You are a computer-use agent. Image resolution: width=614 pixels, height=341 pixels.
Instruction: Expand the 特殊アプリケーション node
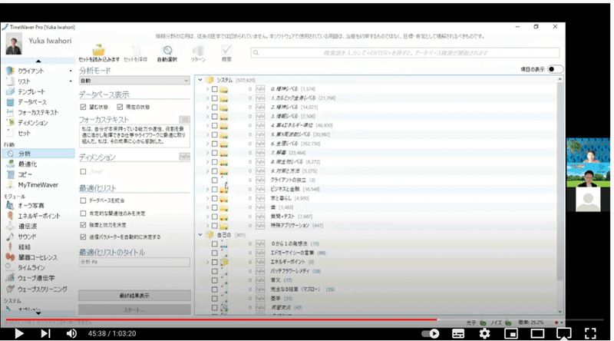207,226
